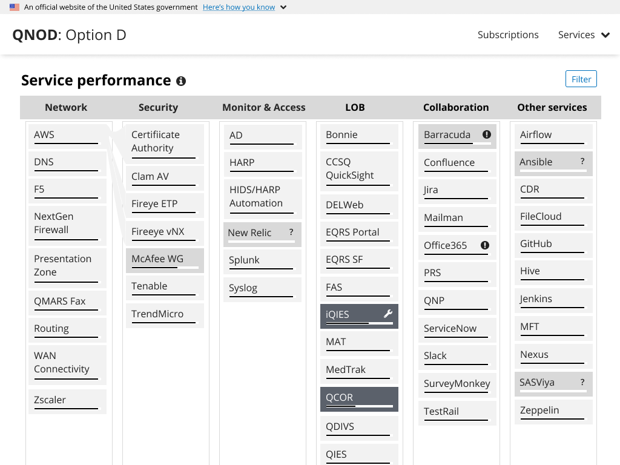Expand the Services dropdown menu

[x=584, y=35]
